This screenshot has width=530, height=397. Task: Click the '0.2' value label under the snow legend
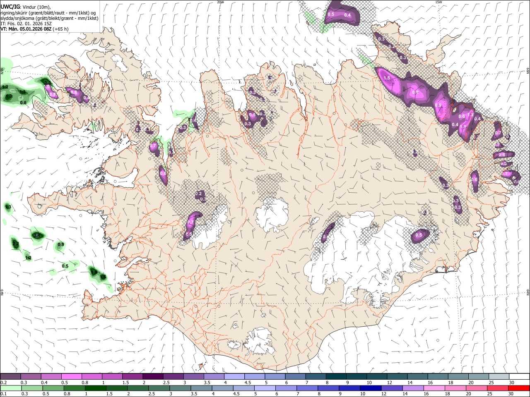pos(3,383)
